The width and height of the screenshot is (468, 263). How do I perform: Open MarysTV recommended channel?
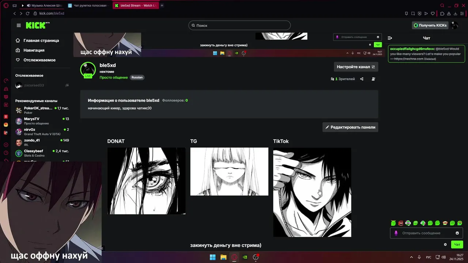(x=42, y=121)
